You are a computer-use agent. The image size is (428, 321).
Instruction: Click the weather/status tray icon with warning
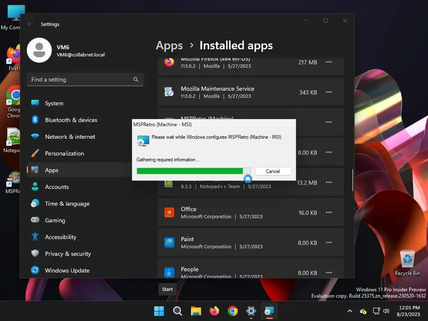click(x=363, y=311)
